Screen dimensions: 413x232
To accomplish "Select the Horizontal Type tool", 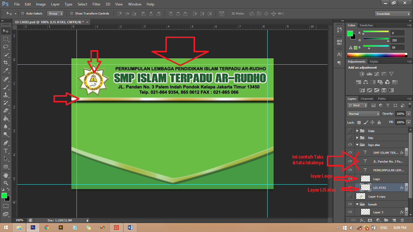I will pyautogui.click(x=6, y=151).
